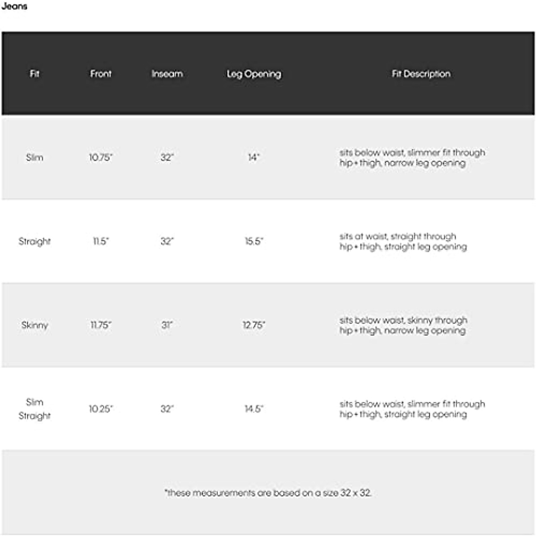The image size is (536, 536).
Task: Select the 10.25" front measurement
Action: tap(100, 409)
